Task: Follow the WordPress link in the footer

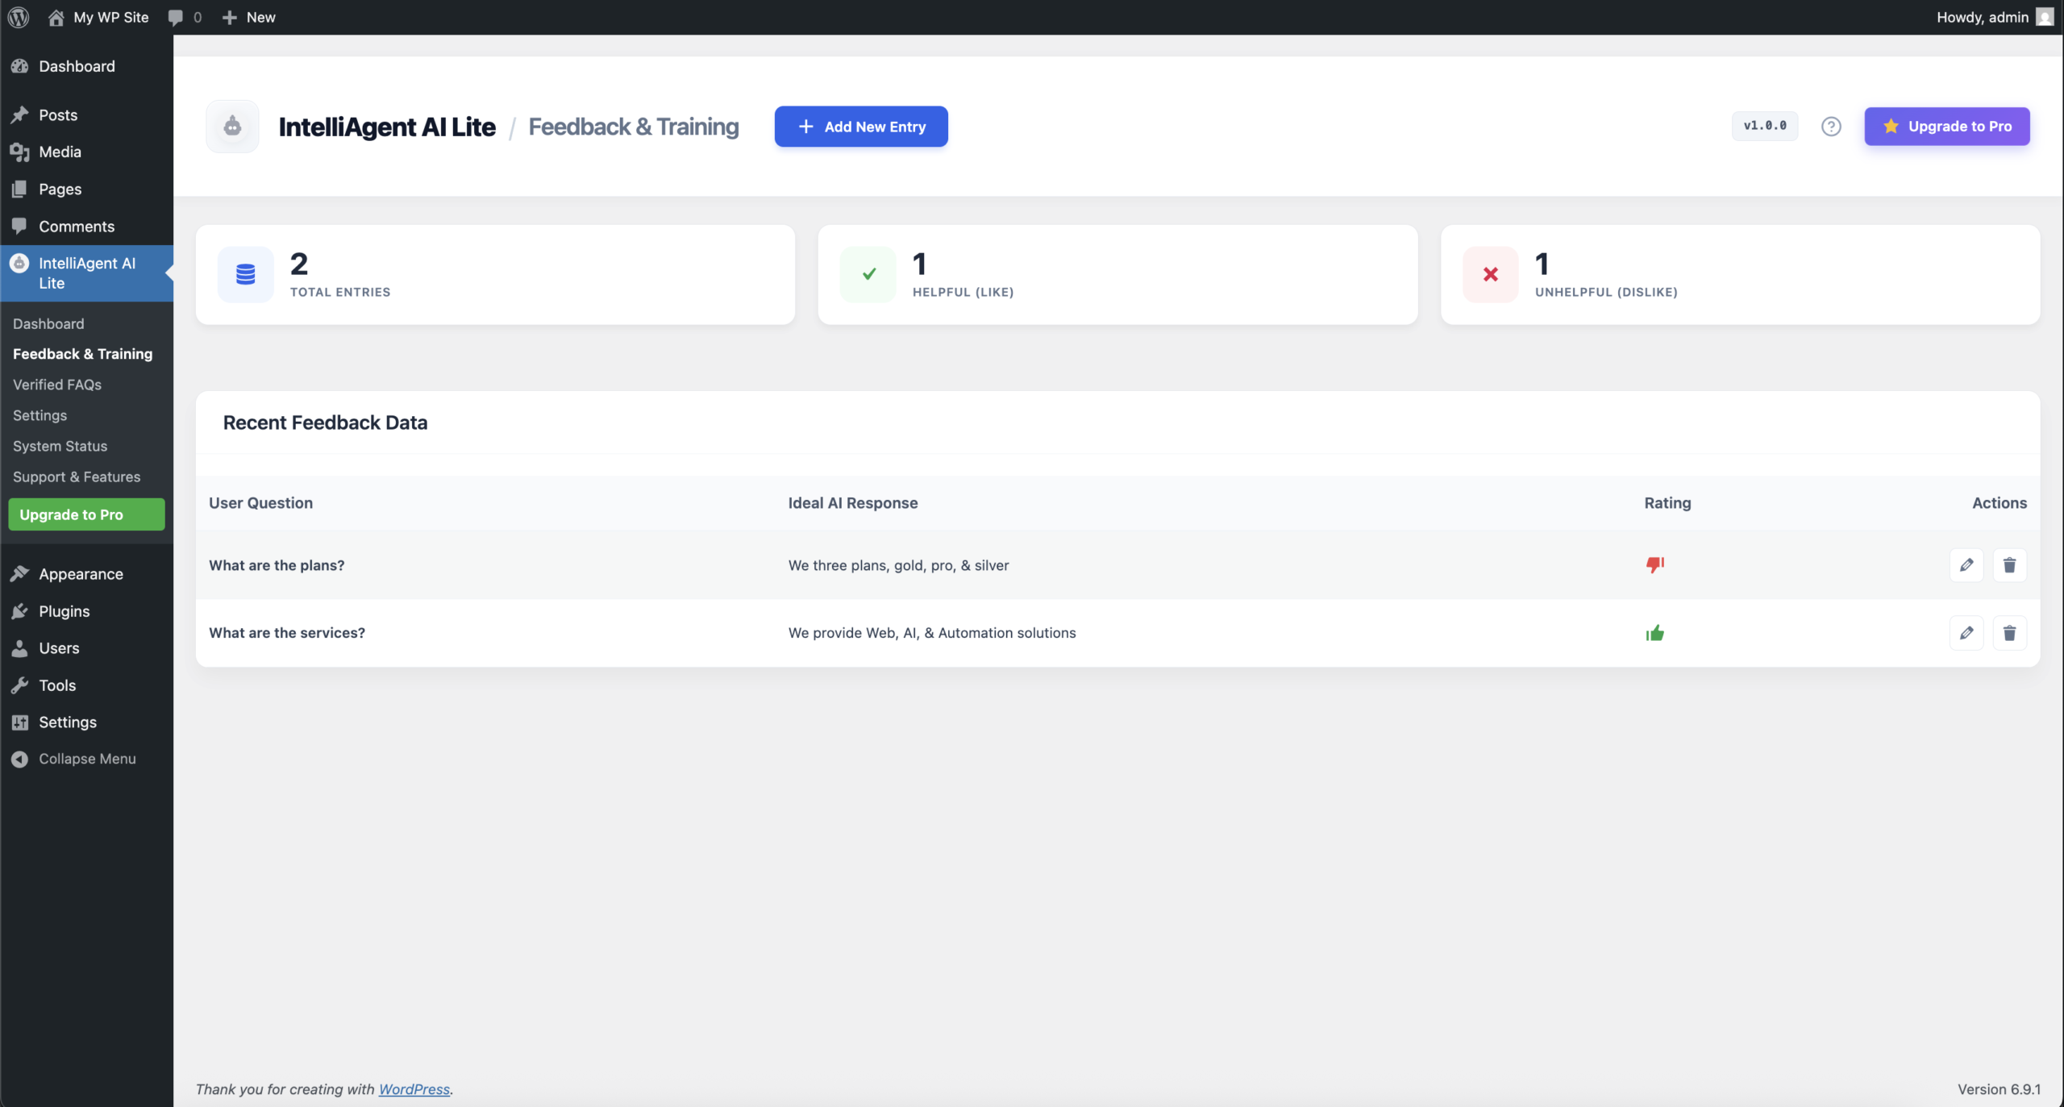Action: click(414, 1089)
